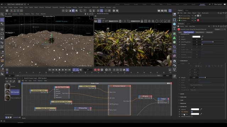
Task: Click the Color swatch under Base Properties
Action: 196,37
